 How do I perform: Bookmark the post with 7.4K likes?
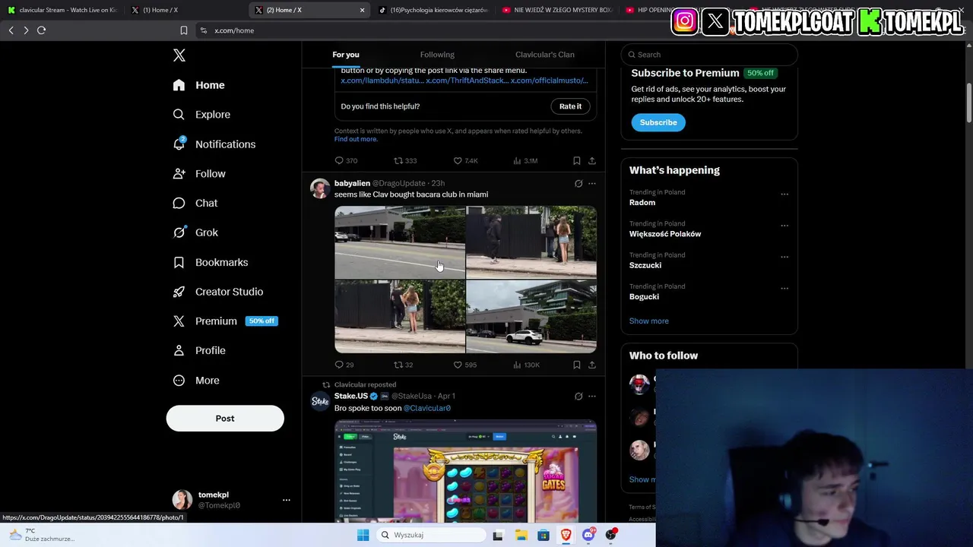(x=577, y=161)
